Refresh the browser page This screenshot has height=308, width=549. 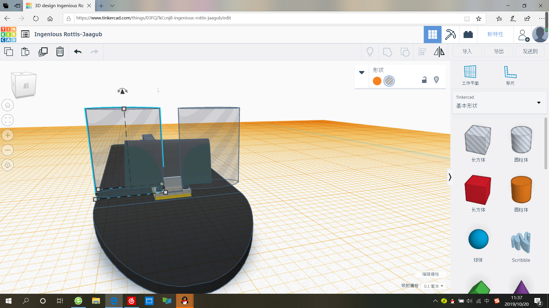(35, 19)
